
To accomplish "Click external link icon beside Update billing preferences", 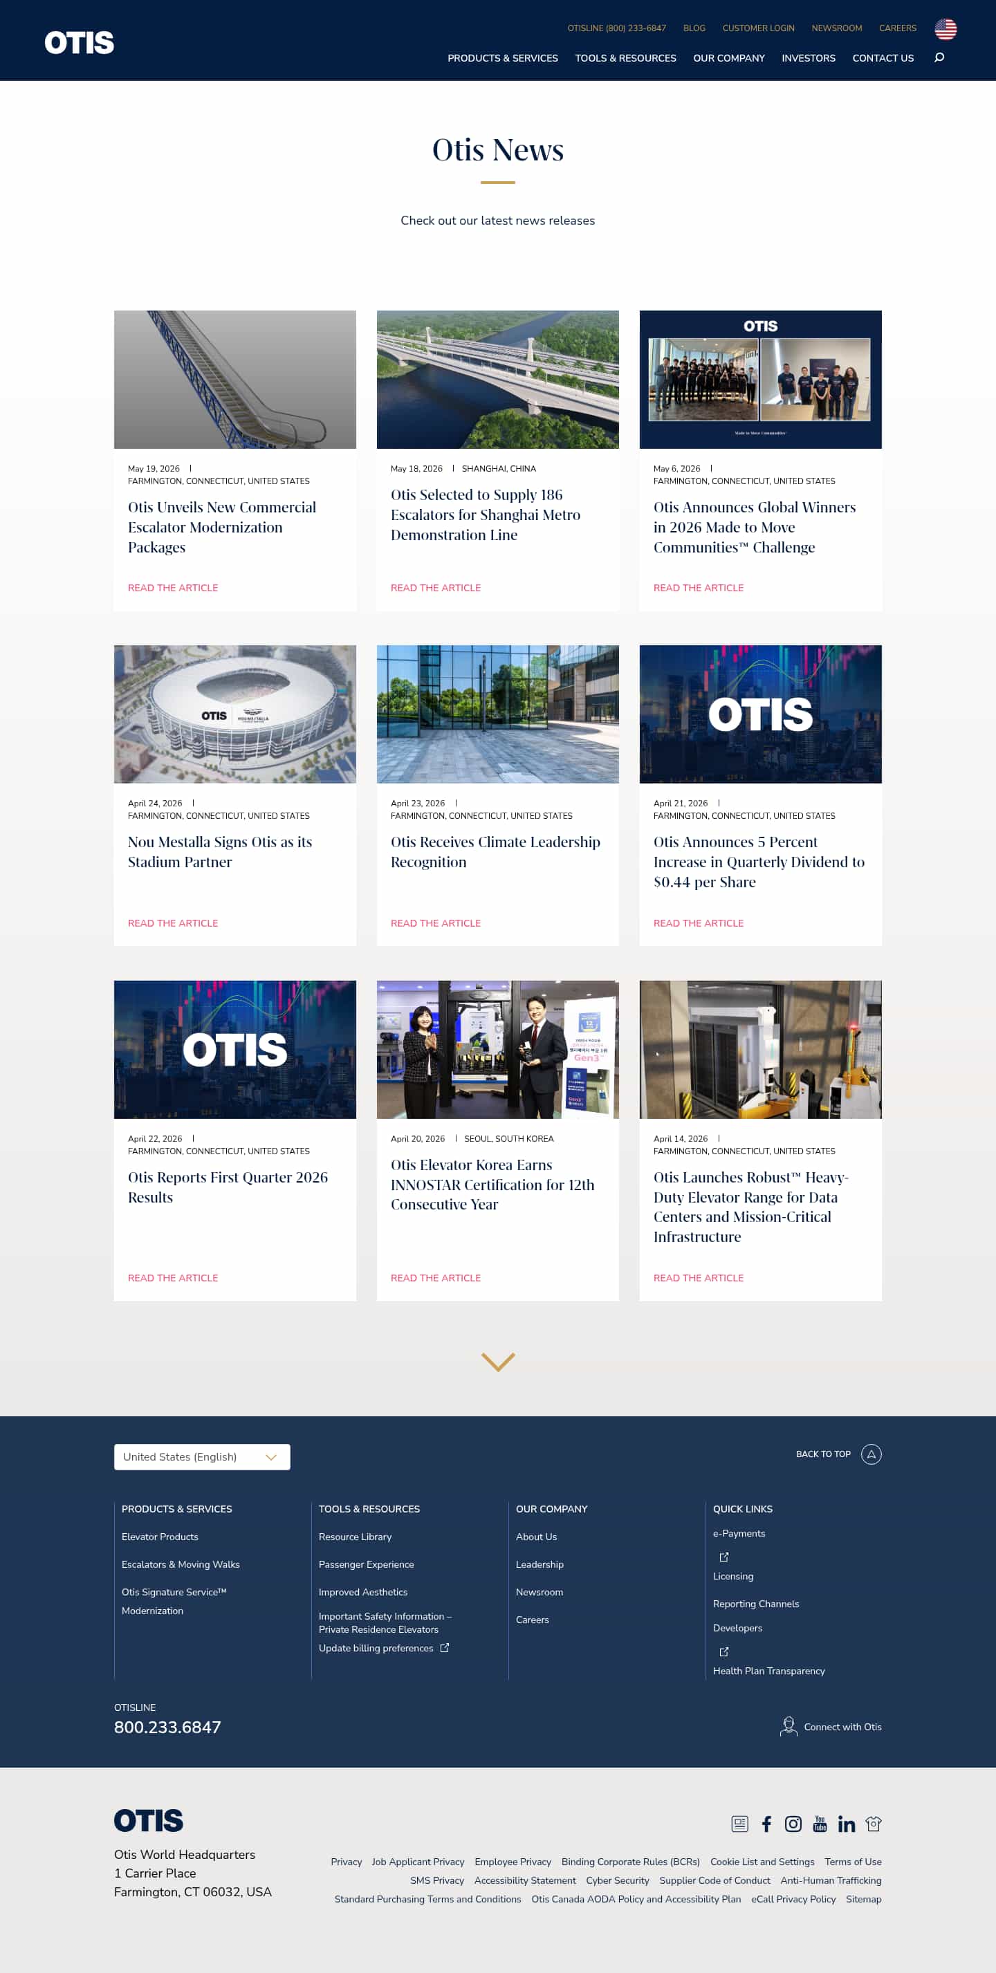I will click(x=444, y=1647).
